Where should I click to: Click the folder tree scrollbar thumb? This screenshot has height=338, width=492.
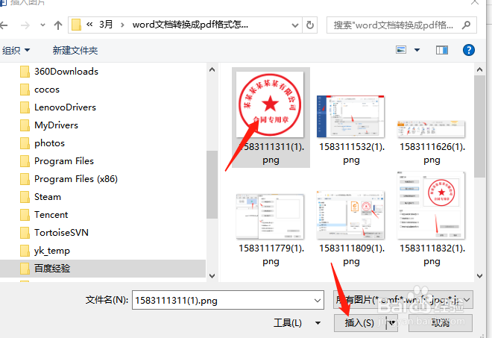click(212, 184)
